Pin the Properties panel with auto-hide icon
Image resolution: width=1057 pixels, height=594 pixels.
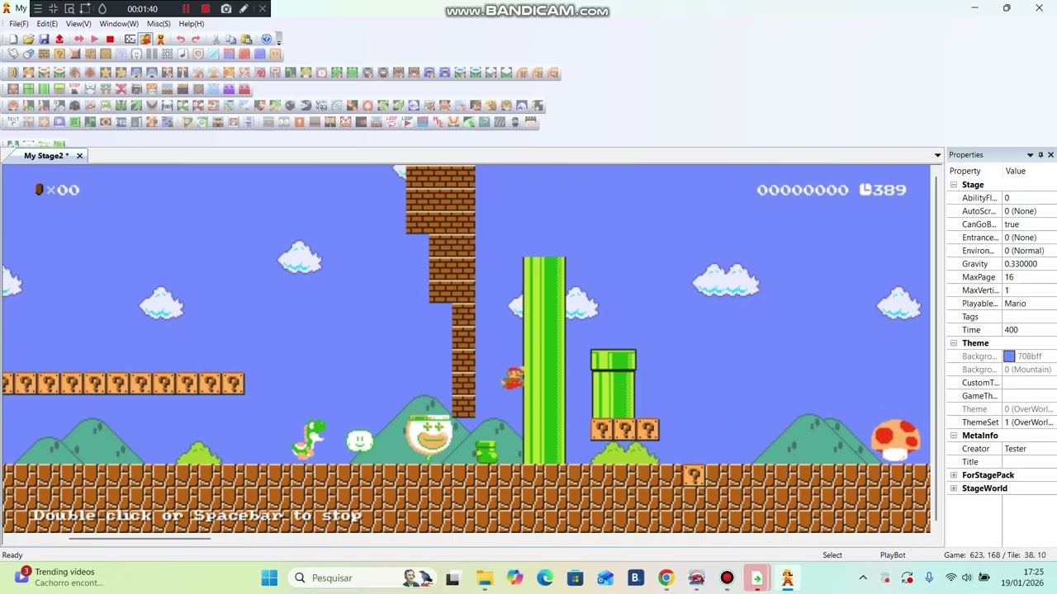click(x=1040, y=155)
